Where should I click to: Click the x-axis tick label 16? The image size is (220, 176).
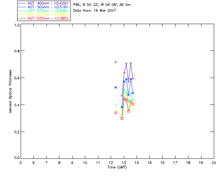click(163, 163)
